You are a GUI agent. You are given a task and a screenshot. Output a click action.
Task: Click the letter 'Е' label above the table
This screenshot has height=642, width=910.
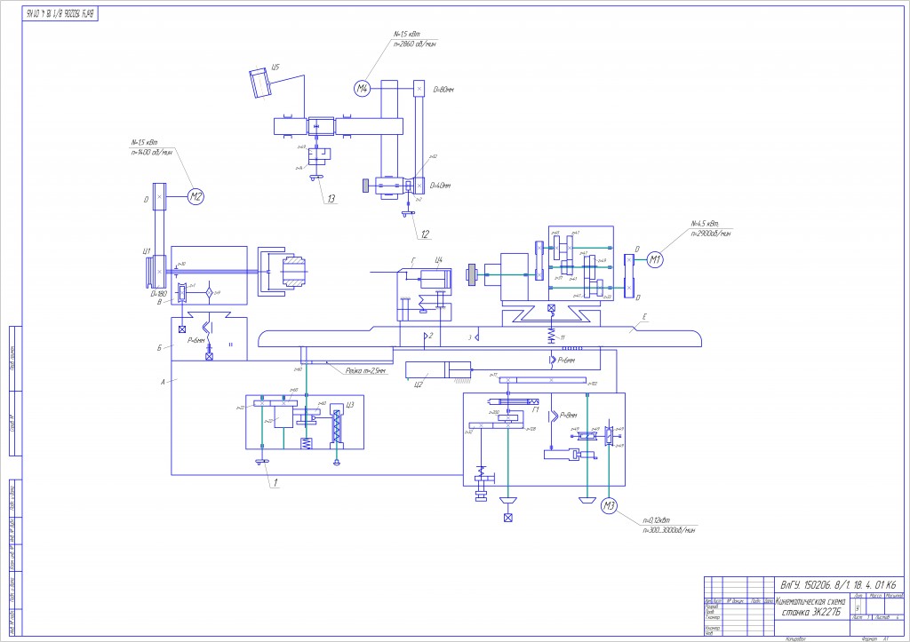[644, 317]
